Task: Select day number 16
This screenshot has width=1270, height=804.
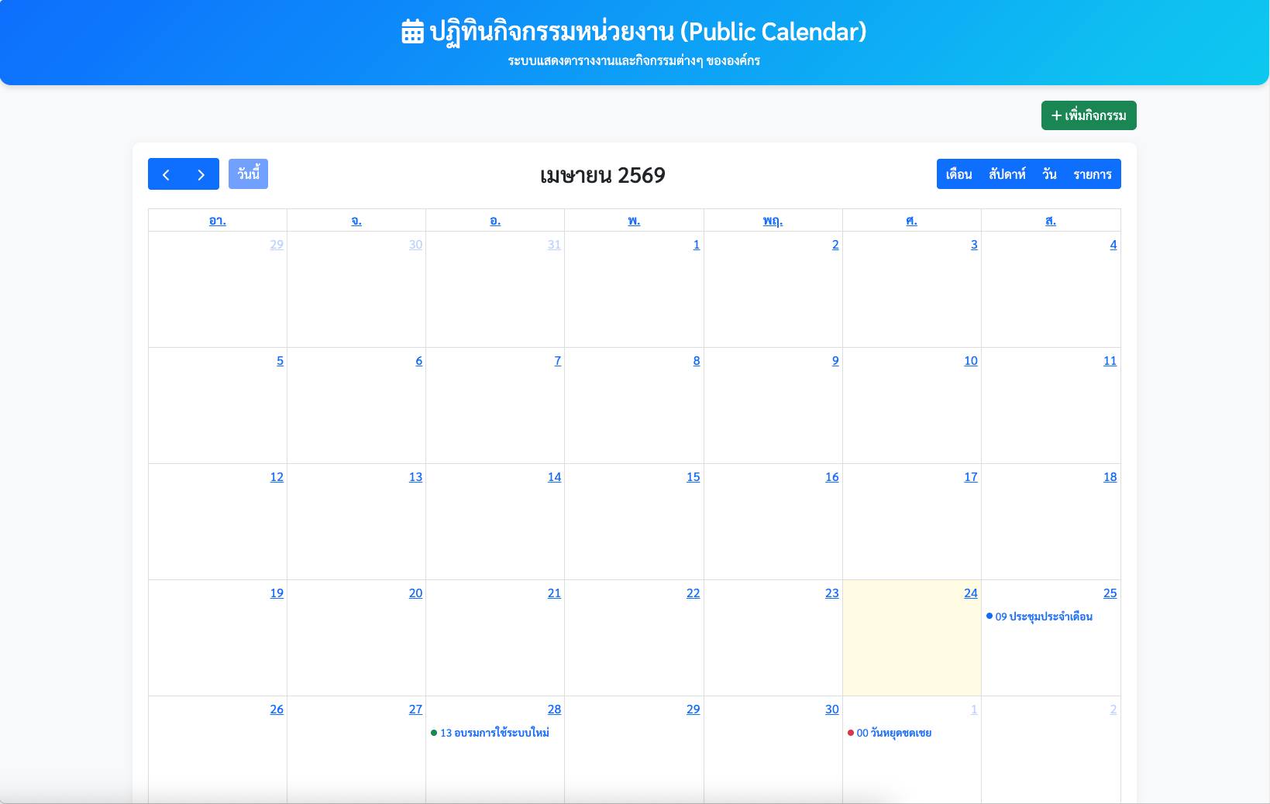Action: pyautogui.click(x=832, y=477)
